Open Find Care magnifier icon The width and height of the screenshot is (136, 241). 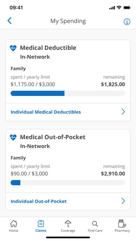(x=95, y=224)
